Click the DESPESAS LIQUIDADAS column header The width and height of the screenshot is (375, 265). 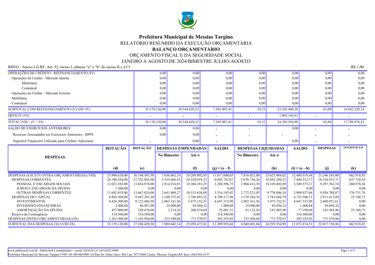(x=261, y=149)
